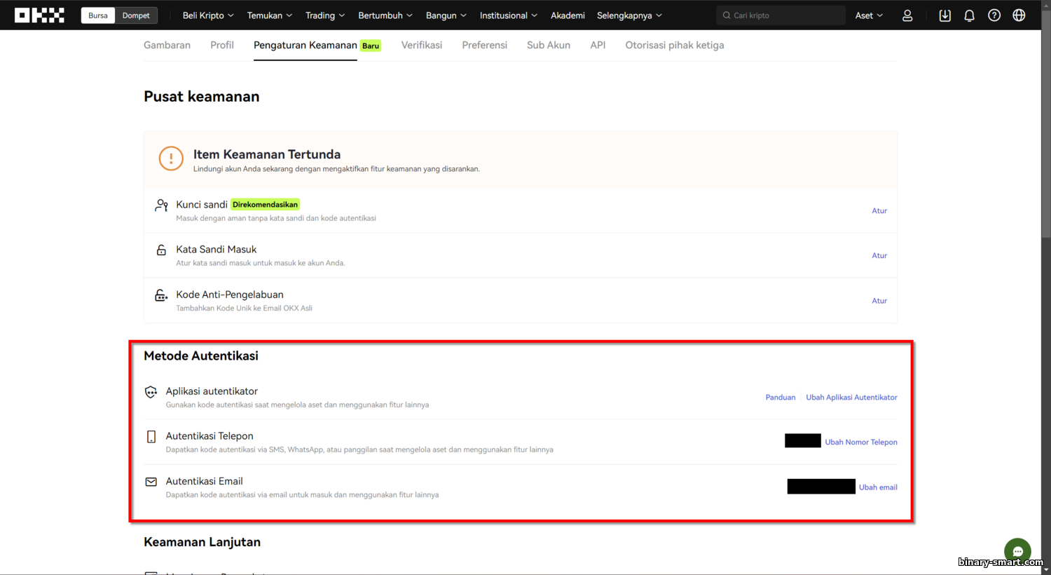Viewport: 1051px width, 575px height.
Task: Select the Bursa toggle option
Action: coord(98,15)
